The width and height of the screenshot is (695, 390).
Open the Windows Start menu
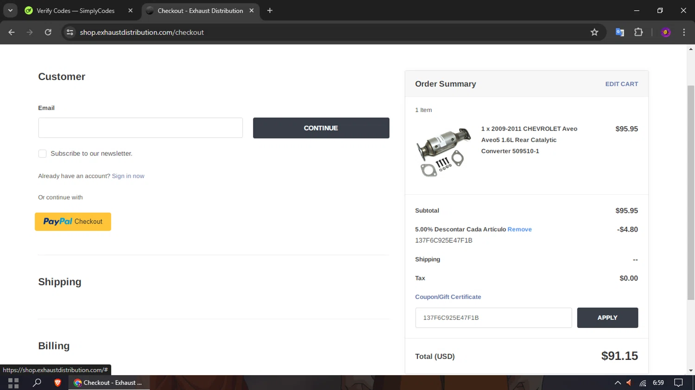[13, 383]
